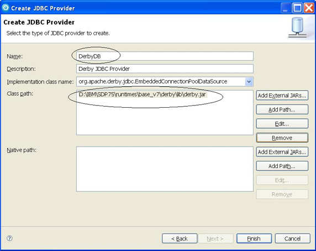This screenshot has height=251, width=316.
Task: Cancel the JDBC provider wizard
Action: 292,238
